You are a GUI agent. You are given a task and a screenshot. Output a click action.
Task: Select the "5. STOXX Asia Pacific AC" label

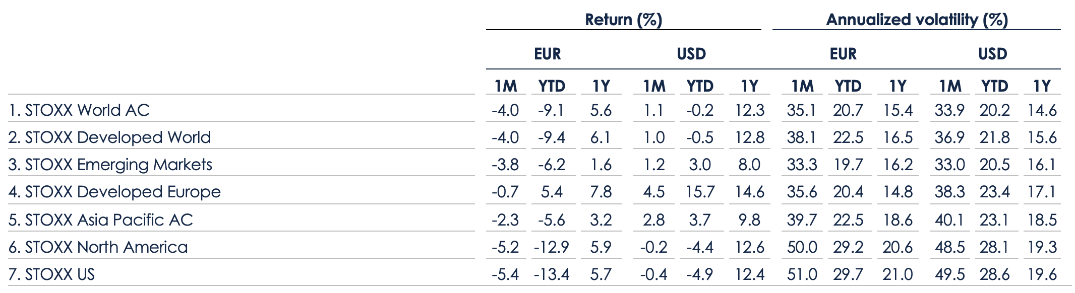(101, 220)
